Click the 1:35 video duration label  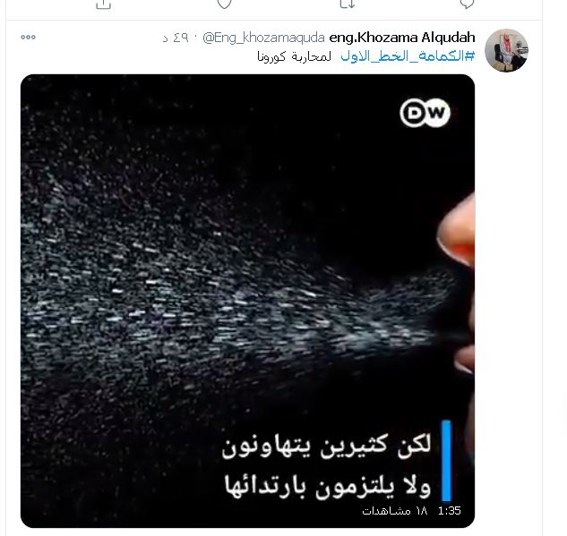450,511
